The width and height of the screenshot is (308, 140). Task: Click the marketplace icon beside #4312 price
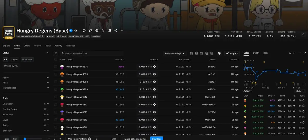(x=155, y=97)
